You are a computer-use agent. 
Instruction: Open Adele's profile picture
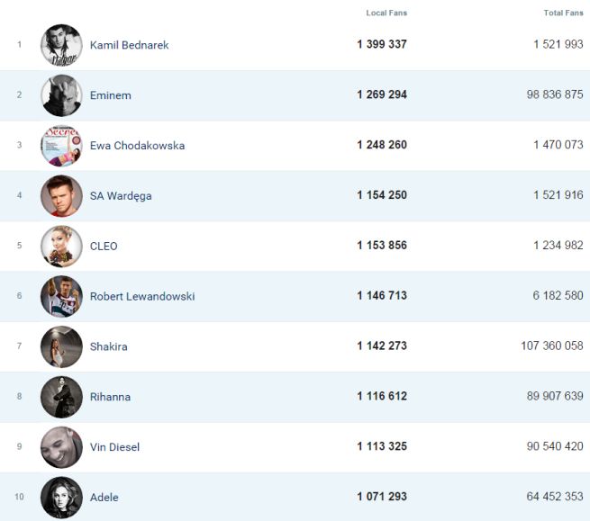pyautogui.click(x=61, y=498)
